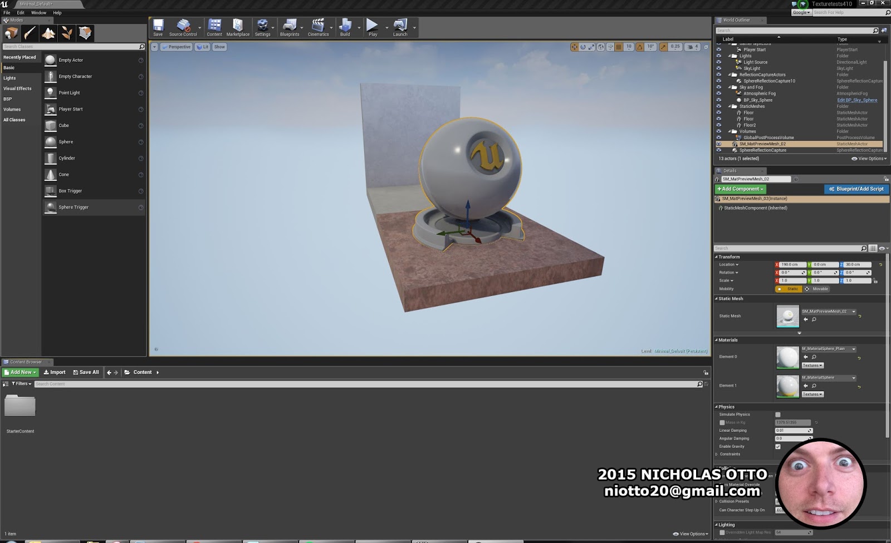Toggle grid snapping in the viewport
Image resolution: width=891 pixels, height=543 pixels.
(x=619, y=47)
